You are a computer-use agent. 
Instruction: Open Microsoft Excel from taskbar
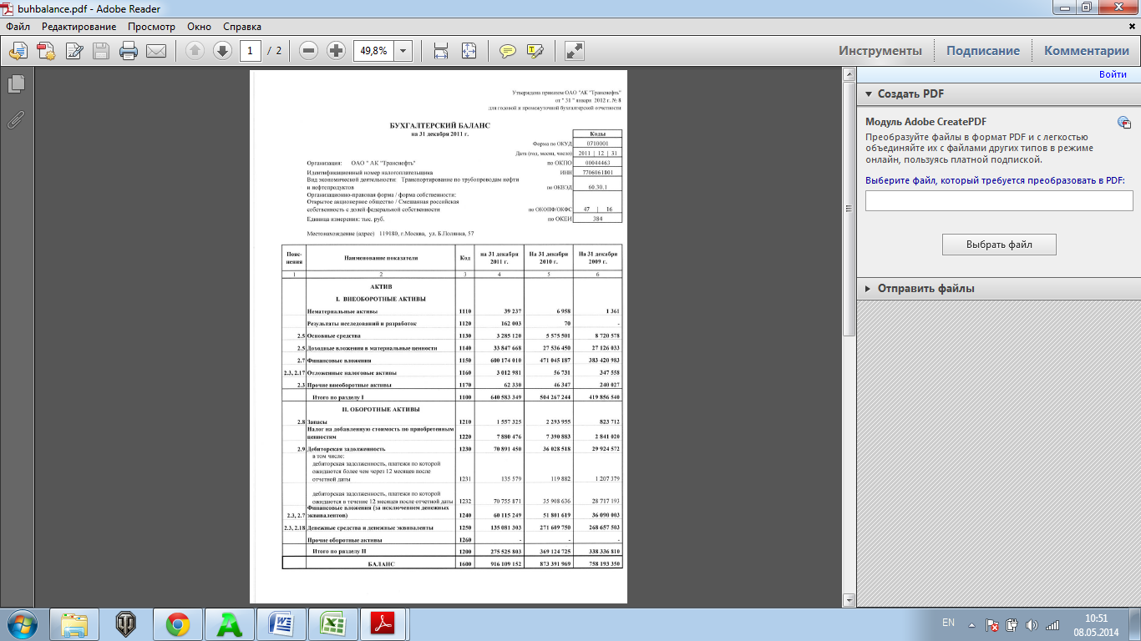coord(332,623)
